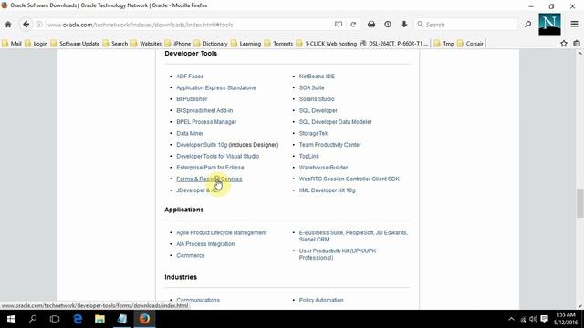Open SQL Developer Data Modeler link

click(x=335, y=122)
